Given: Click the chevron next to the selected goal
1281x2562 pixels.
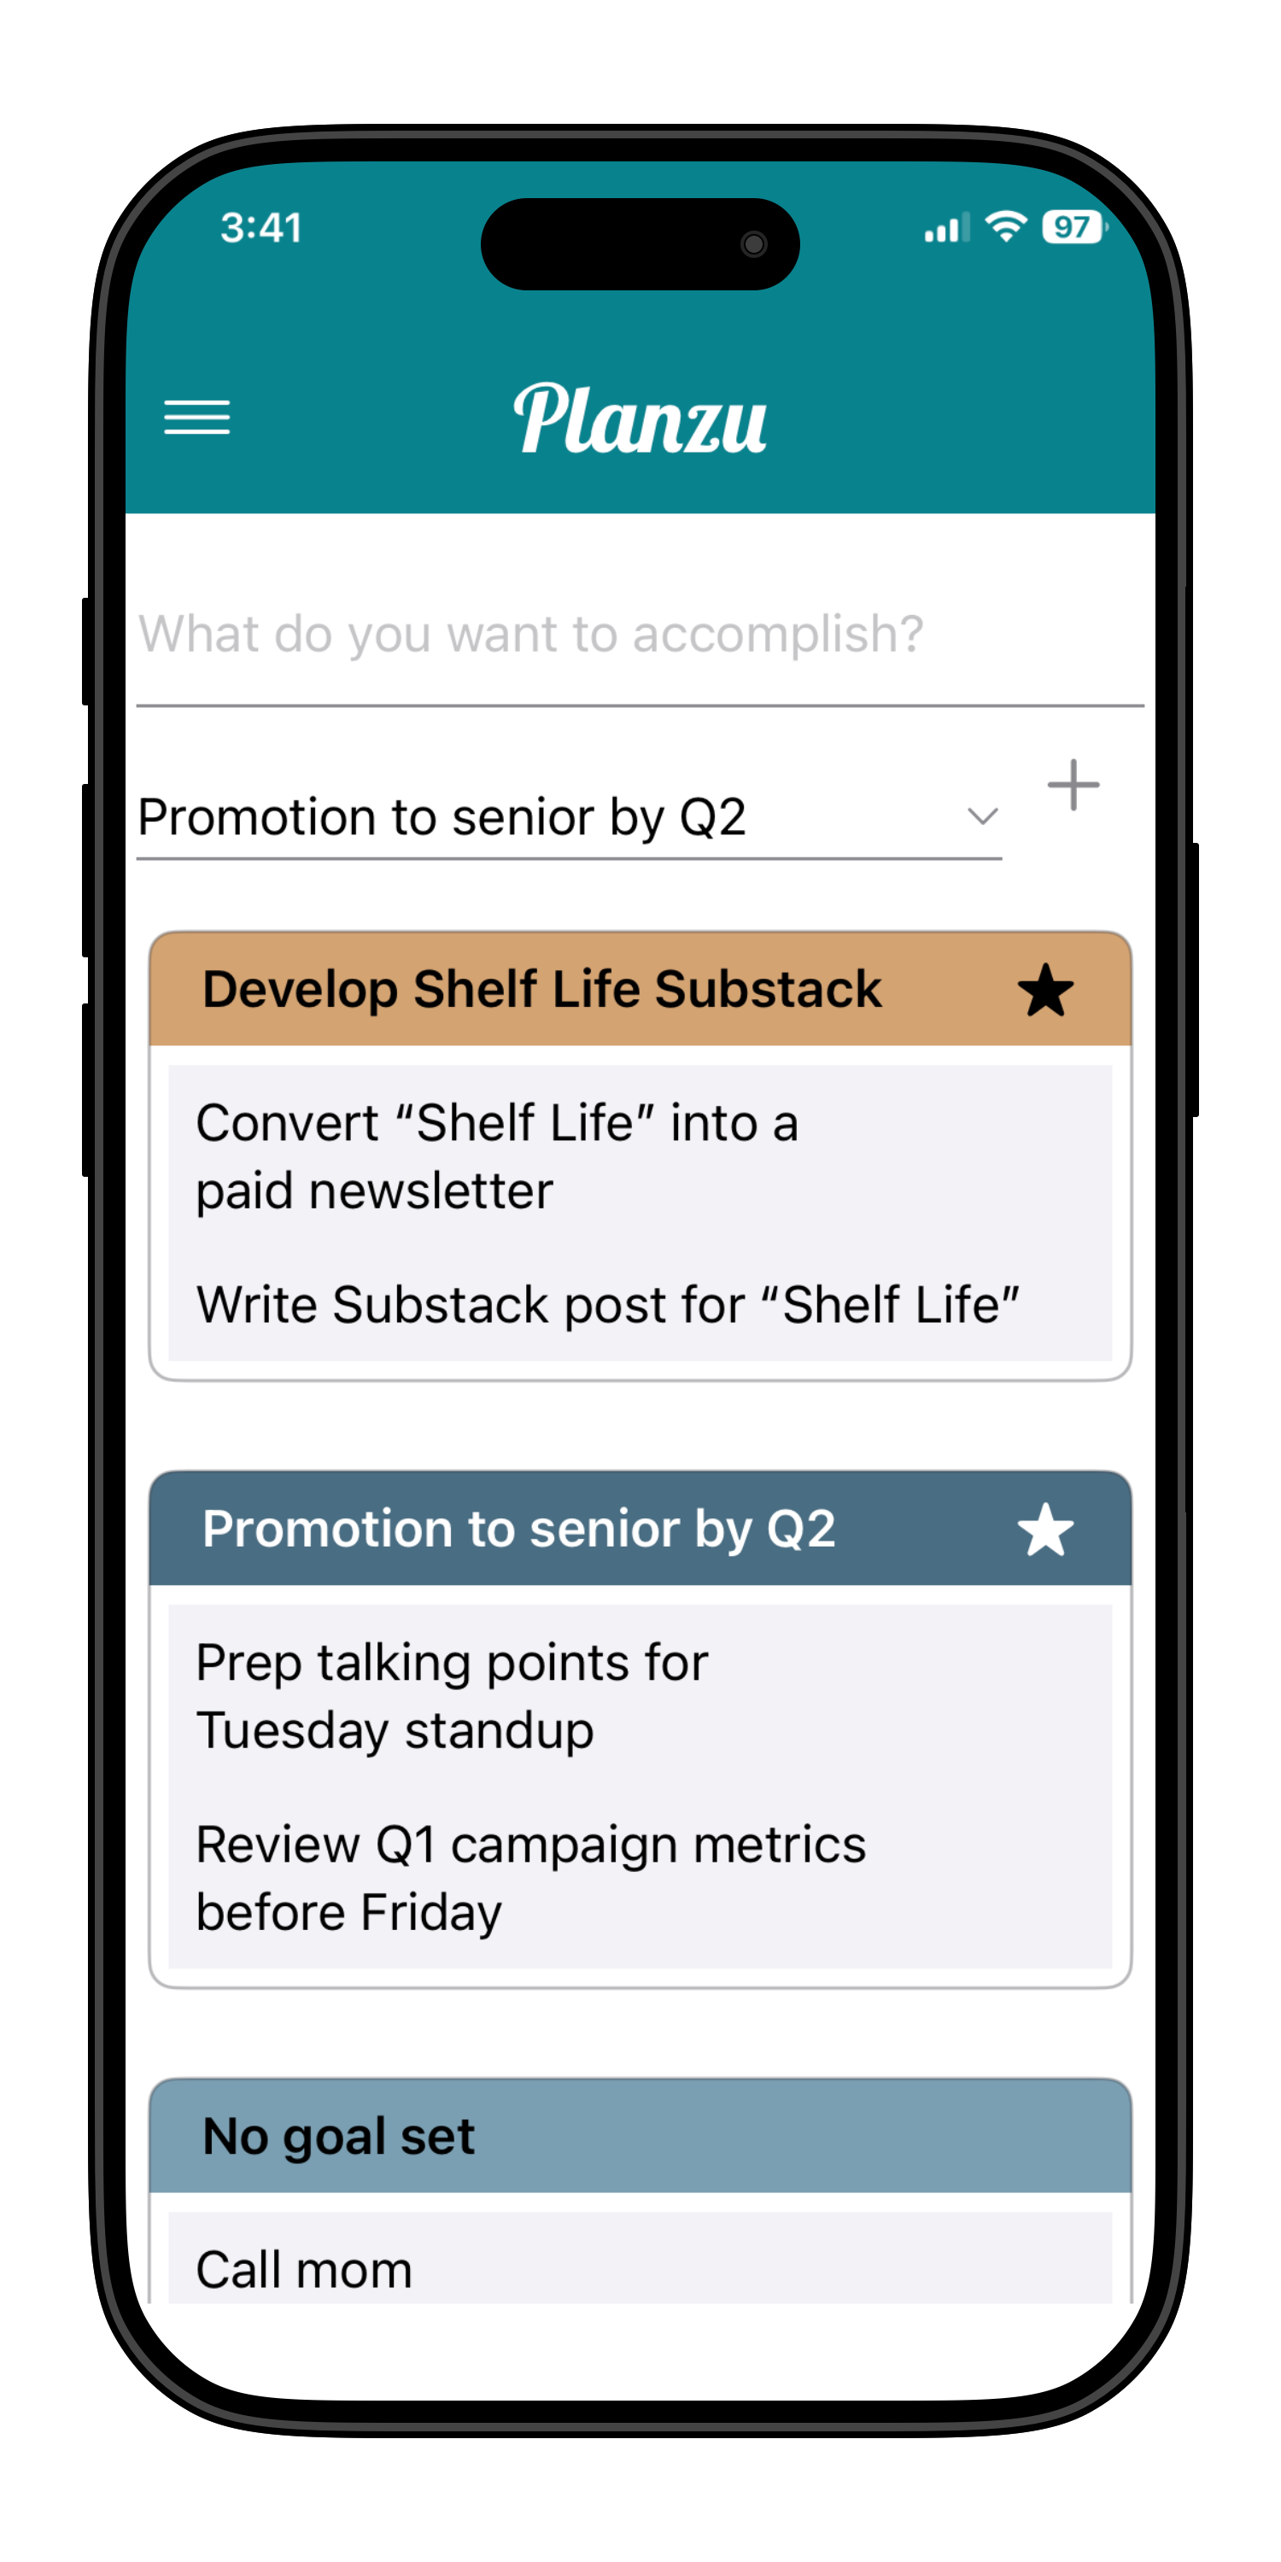Looking at the screenshot, I should (983, 816).
